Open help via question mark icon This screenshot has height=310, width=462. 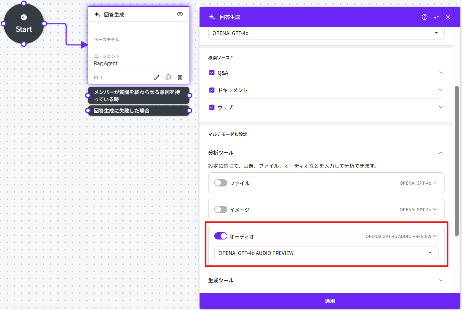point(424,17)
